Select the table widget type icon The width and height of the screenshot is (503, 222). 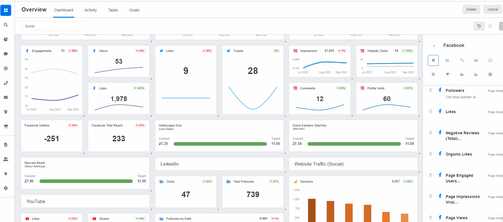490,75
